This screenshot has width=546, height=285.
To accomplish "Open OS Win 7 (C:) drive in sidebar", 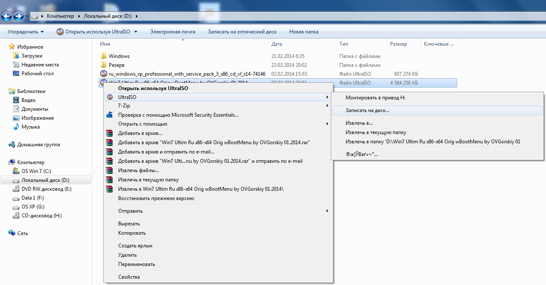I will 36,171.
